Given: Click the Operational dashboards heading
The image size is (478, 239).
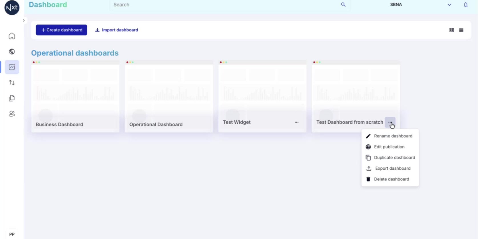Looking at the screenshot, I should coord(75,53).
